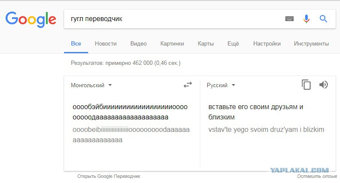
Task: Open the Инструменты options
Action: 311,43
